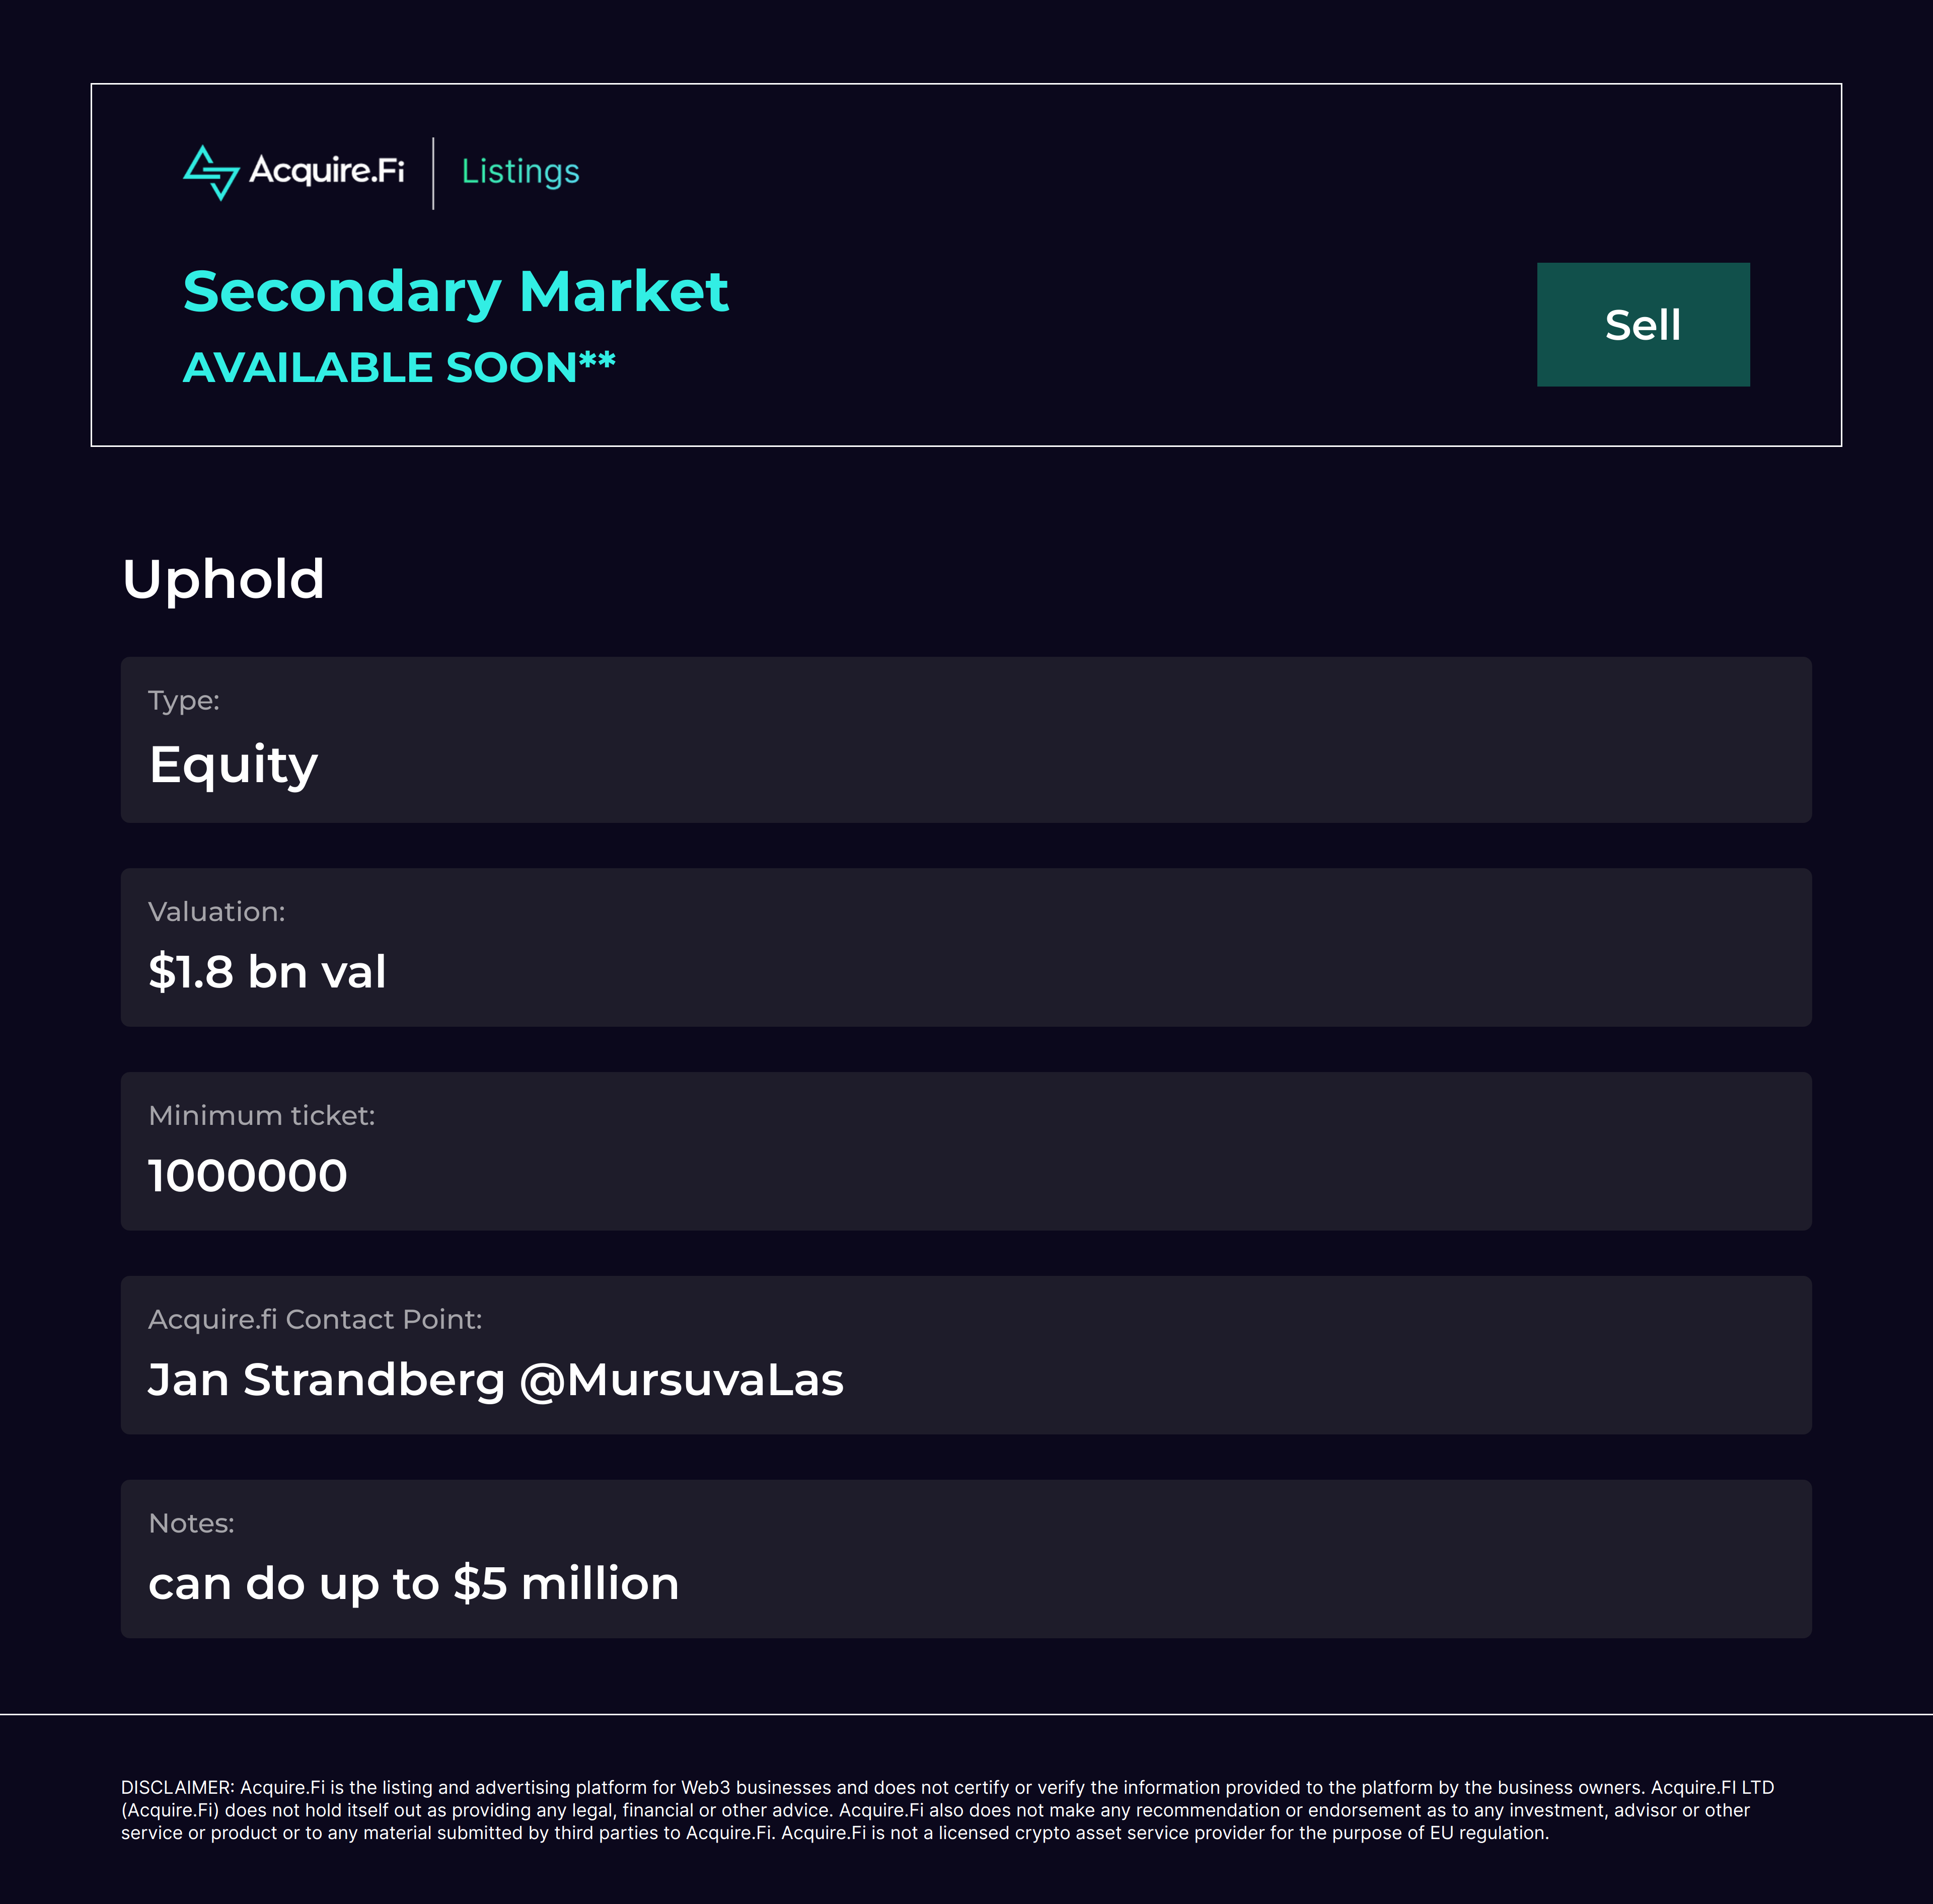Click the Minimum ticket label

pos(262,1116)
